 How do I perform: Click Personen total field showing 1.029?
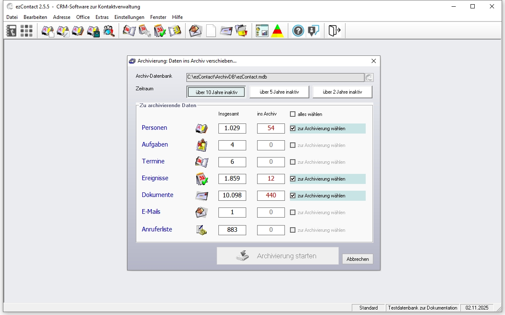coord(232,129)
